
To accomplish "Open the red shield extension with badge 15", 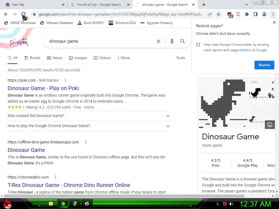I will (x=230, y=15).
